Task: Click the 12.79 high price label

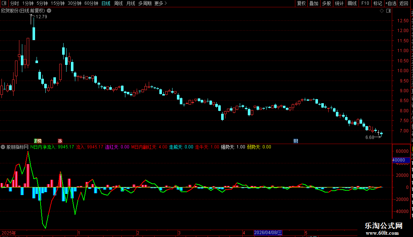Action: (41, 16)
